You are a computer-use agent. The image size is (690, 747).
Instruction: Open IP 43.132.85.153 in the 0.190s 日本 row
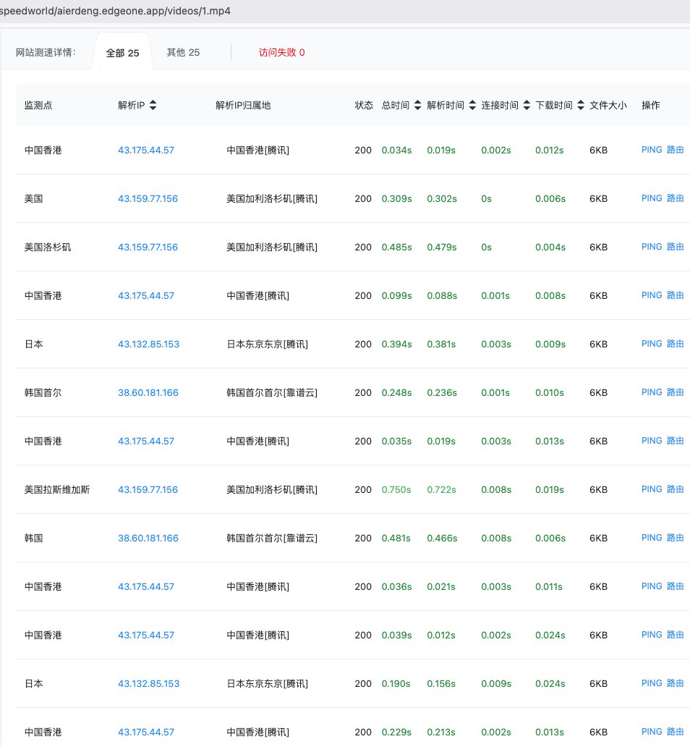[x=148, y=683]
